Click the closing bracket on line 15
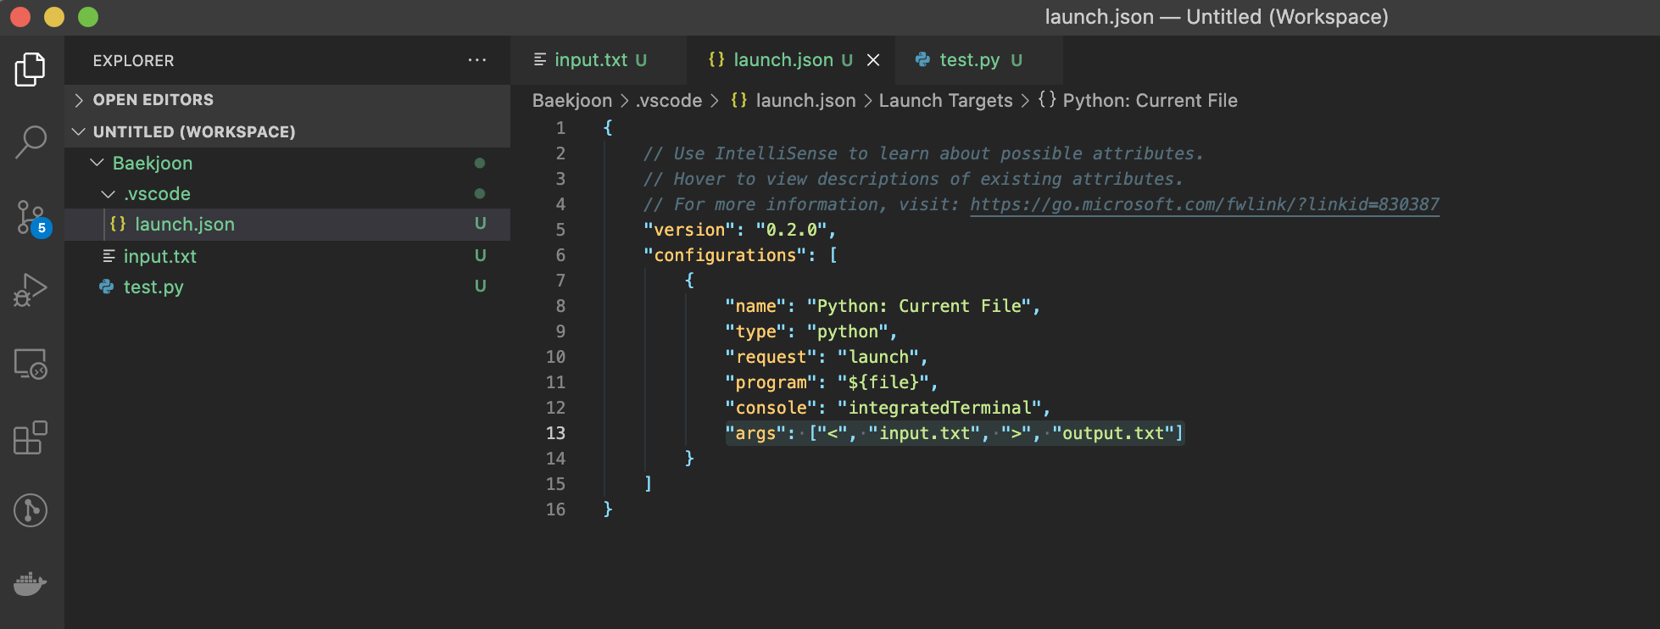 648,484
